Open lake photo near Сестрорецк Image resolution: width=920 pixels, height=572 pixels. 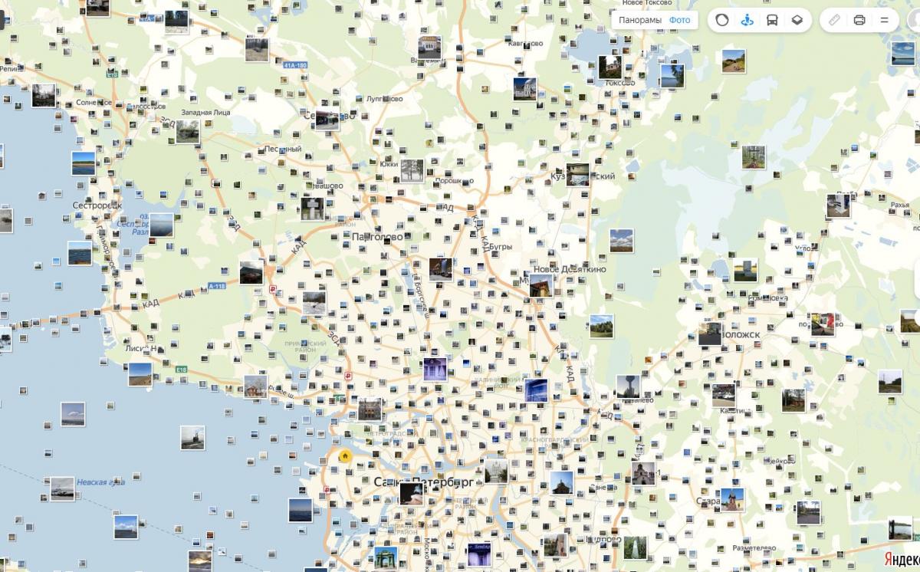(x=161, y=225)
